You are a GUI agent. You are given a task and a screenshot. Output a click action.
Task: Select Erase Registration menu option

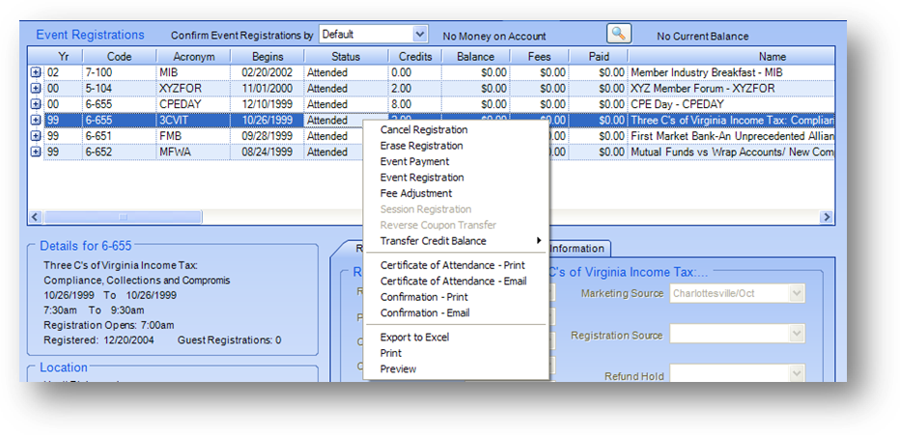point(421,146)
